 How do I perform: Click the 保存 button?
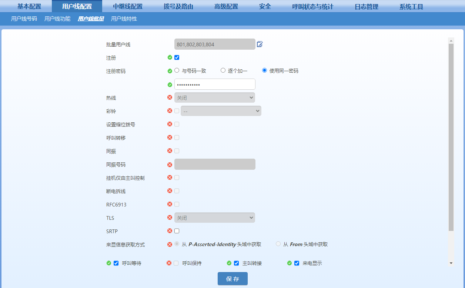(x=232, y=278)
